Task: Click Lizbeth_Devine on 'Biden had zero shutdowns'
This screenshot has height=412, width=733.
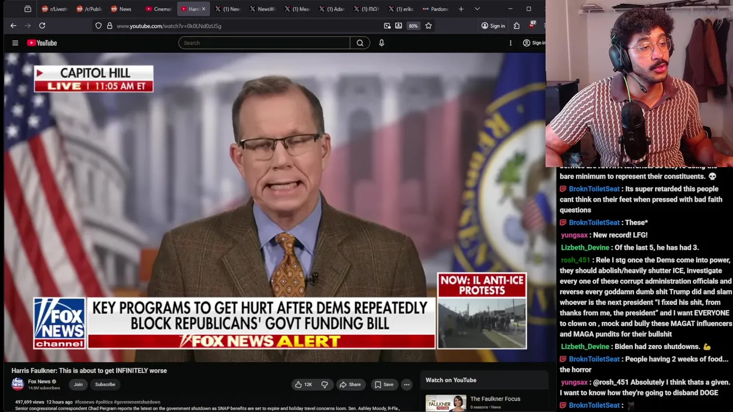Action: click(585, 347)
